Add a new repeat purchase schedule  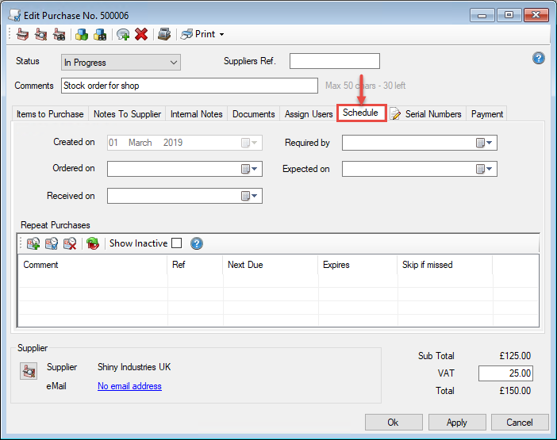pos(33,243)
